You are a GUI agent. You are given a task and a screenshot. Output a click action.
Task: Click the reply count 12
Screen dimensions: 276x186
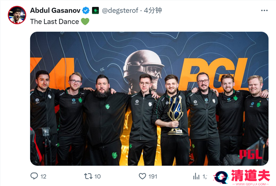[43, 176]
